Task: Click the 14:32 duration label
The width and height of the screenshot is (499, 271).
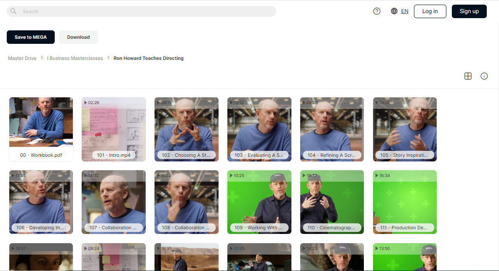Action: [x=93, y=175]
